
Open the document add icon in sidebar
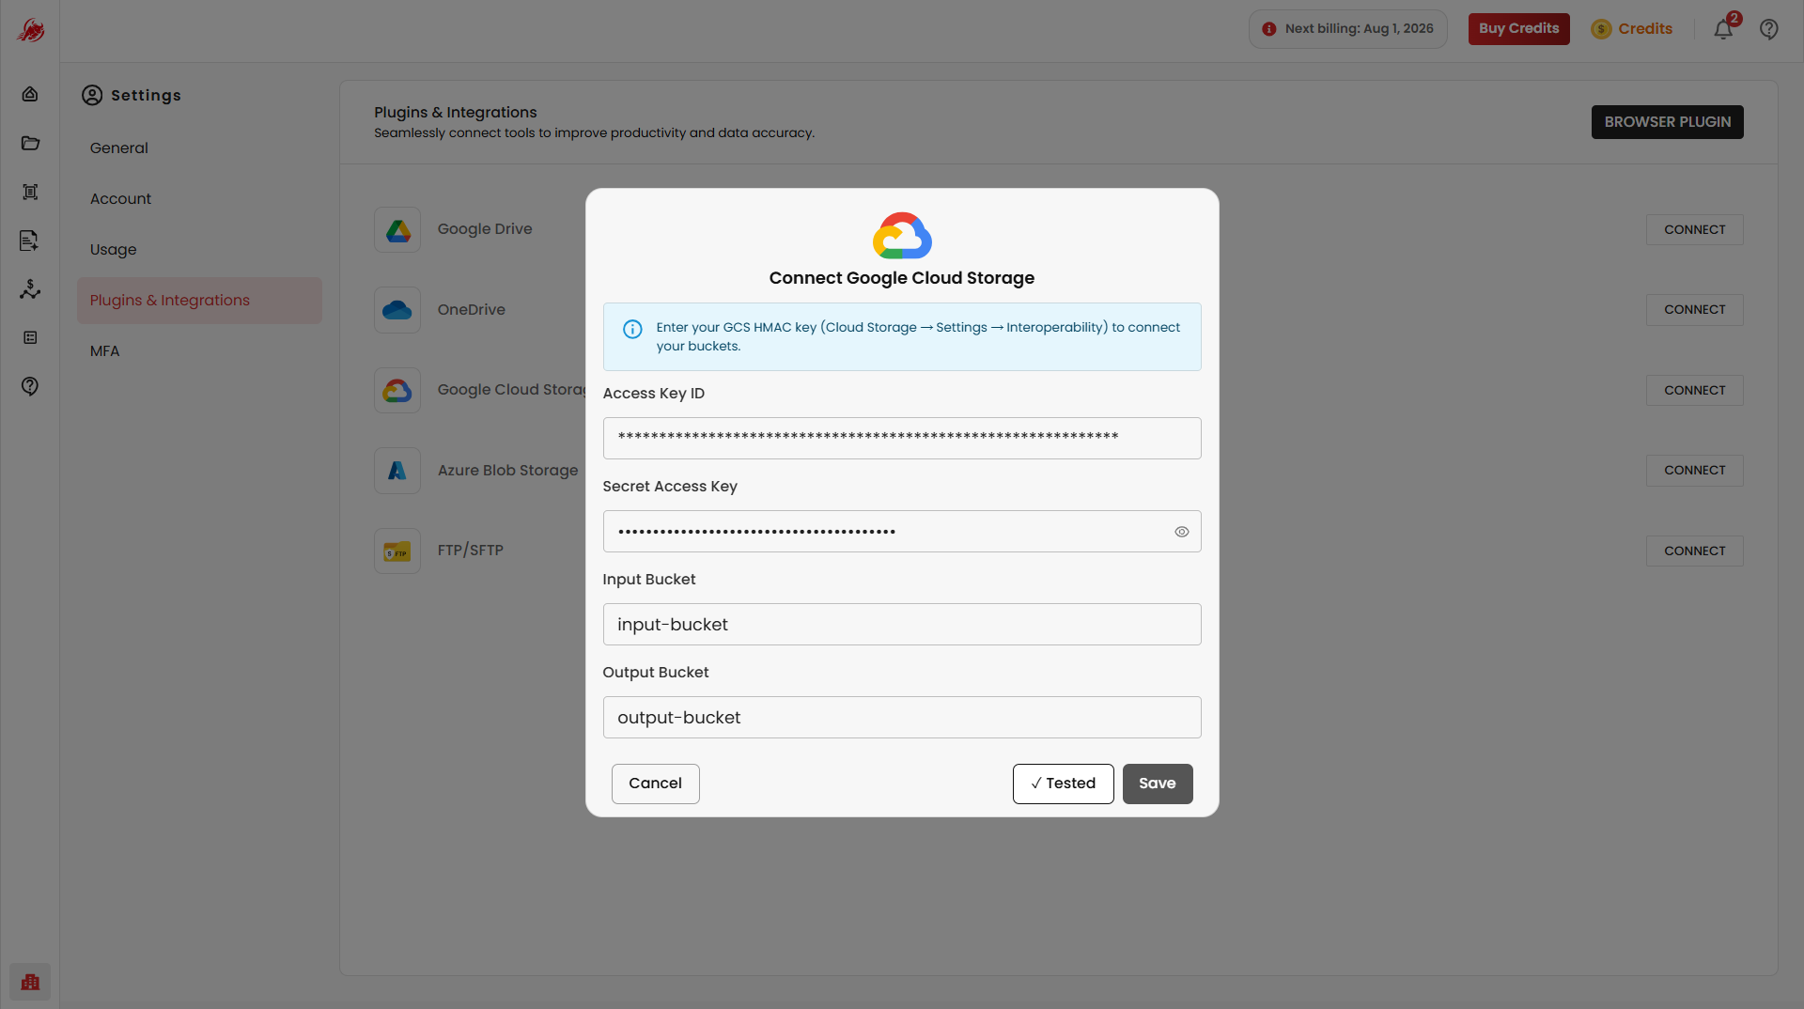(30, 241)
